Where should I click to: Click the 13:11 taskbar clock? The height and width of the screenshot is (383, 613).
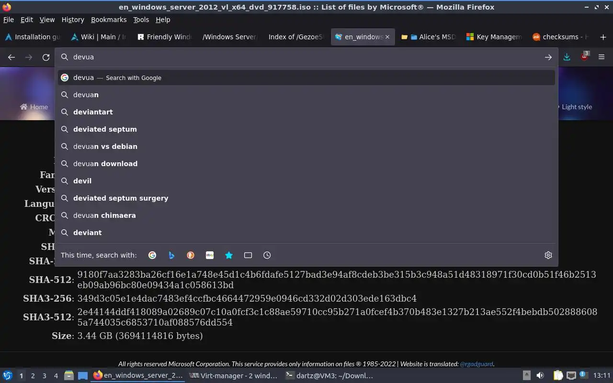(x=602, y=375)
